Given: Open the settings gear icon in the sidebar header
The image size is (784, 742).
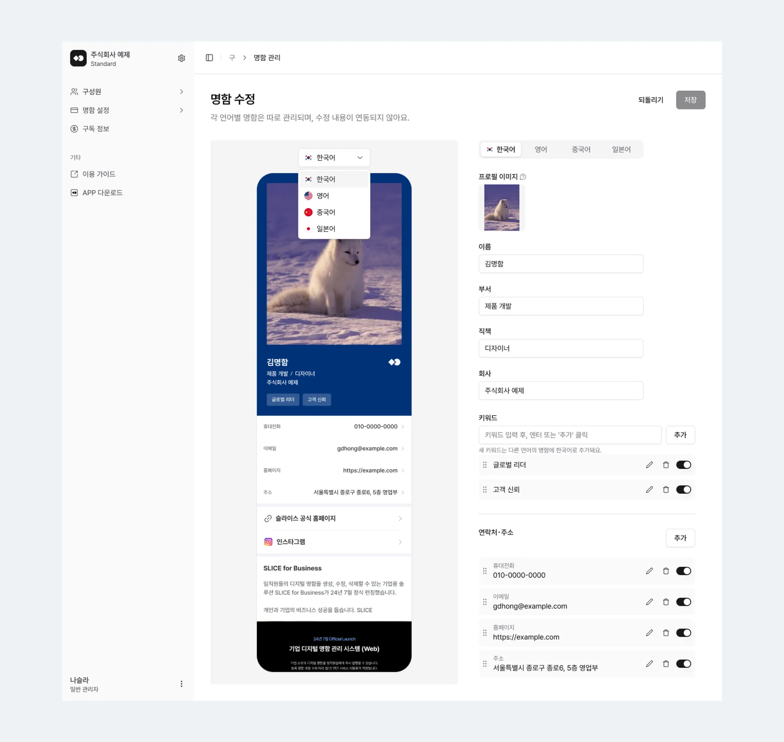Looking at the screenshot, I should pos(181,58).
